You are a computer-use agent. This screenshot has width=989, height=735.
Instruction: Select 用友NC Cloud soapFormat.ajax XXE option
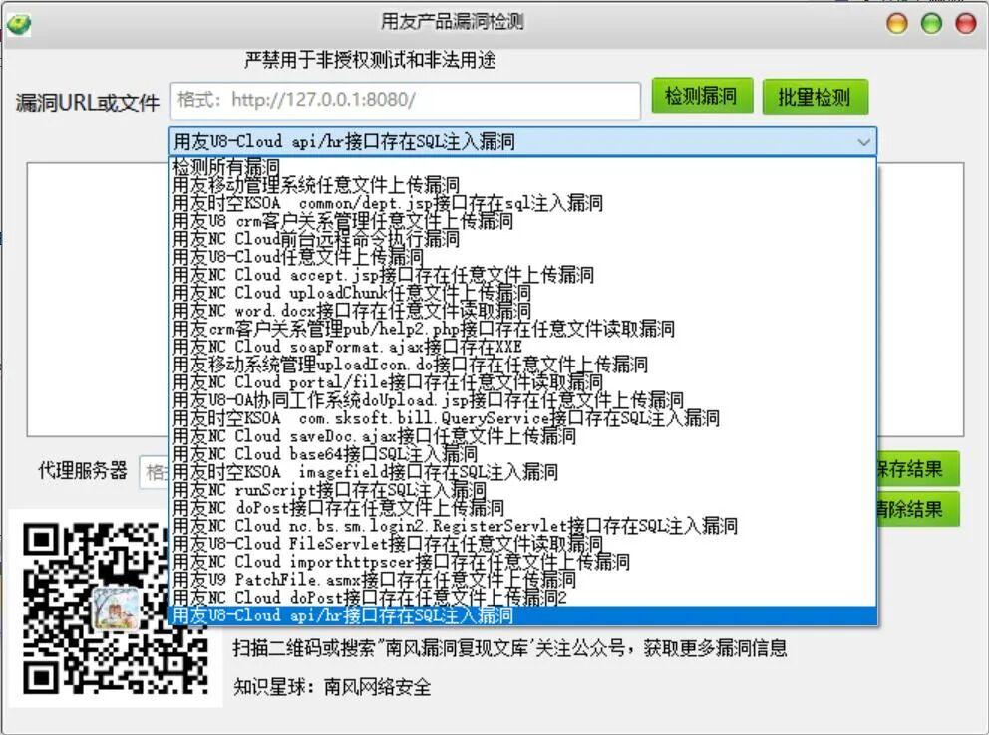522,347
